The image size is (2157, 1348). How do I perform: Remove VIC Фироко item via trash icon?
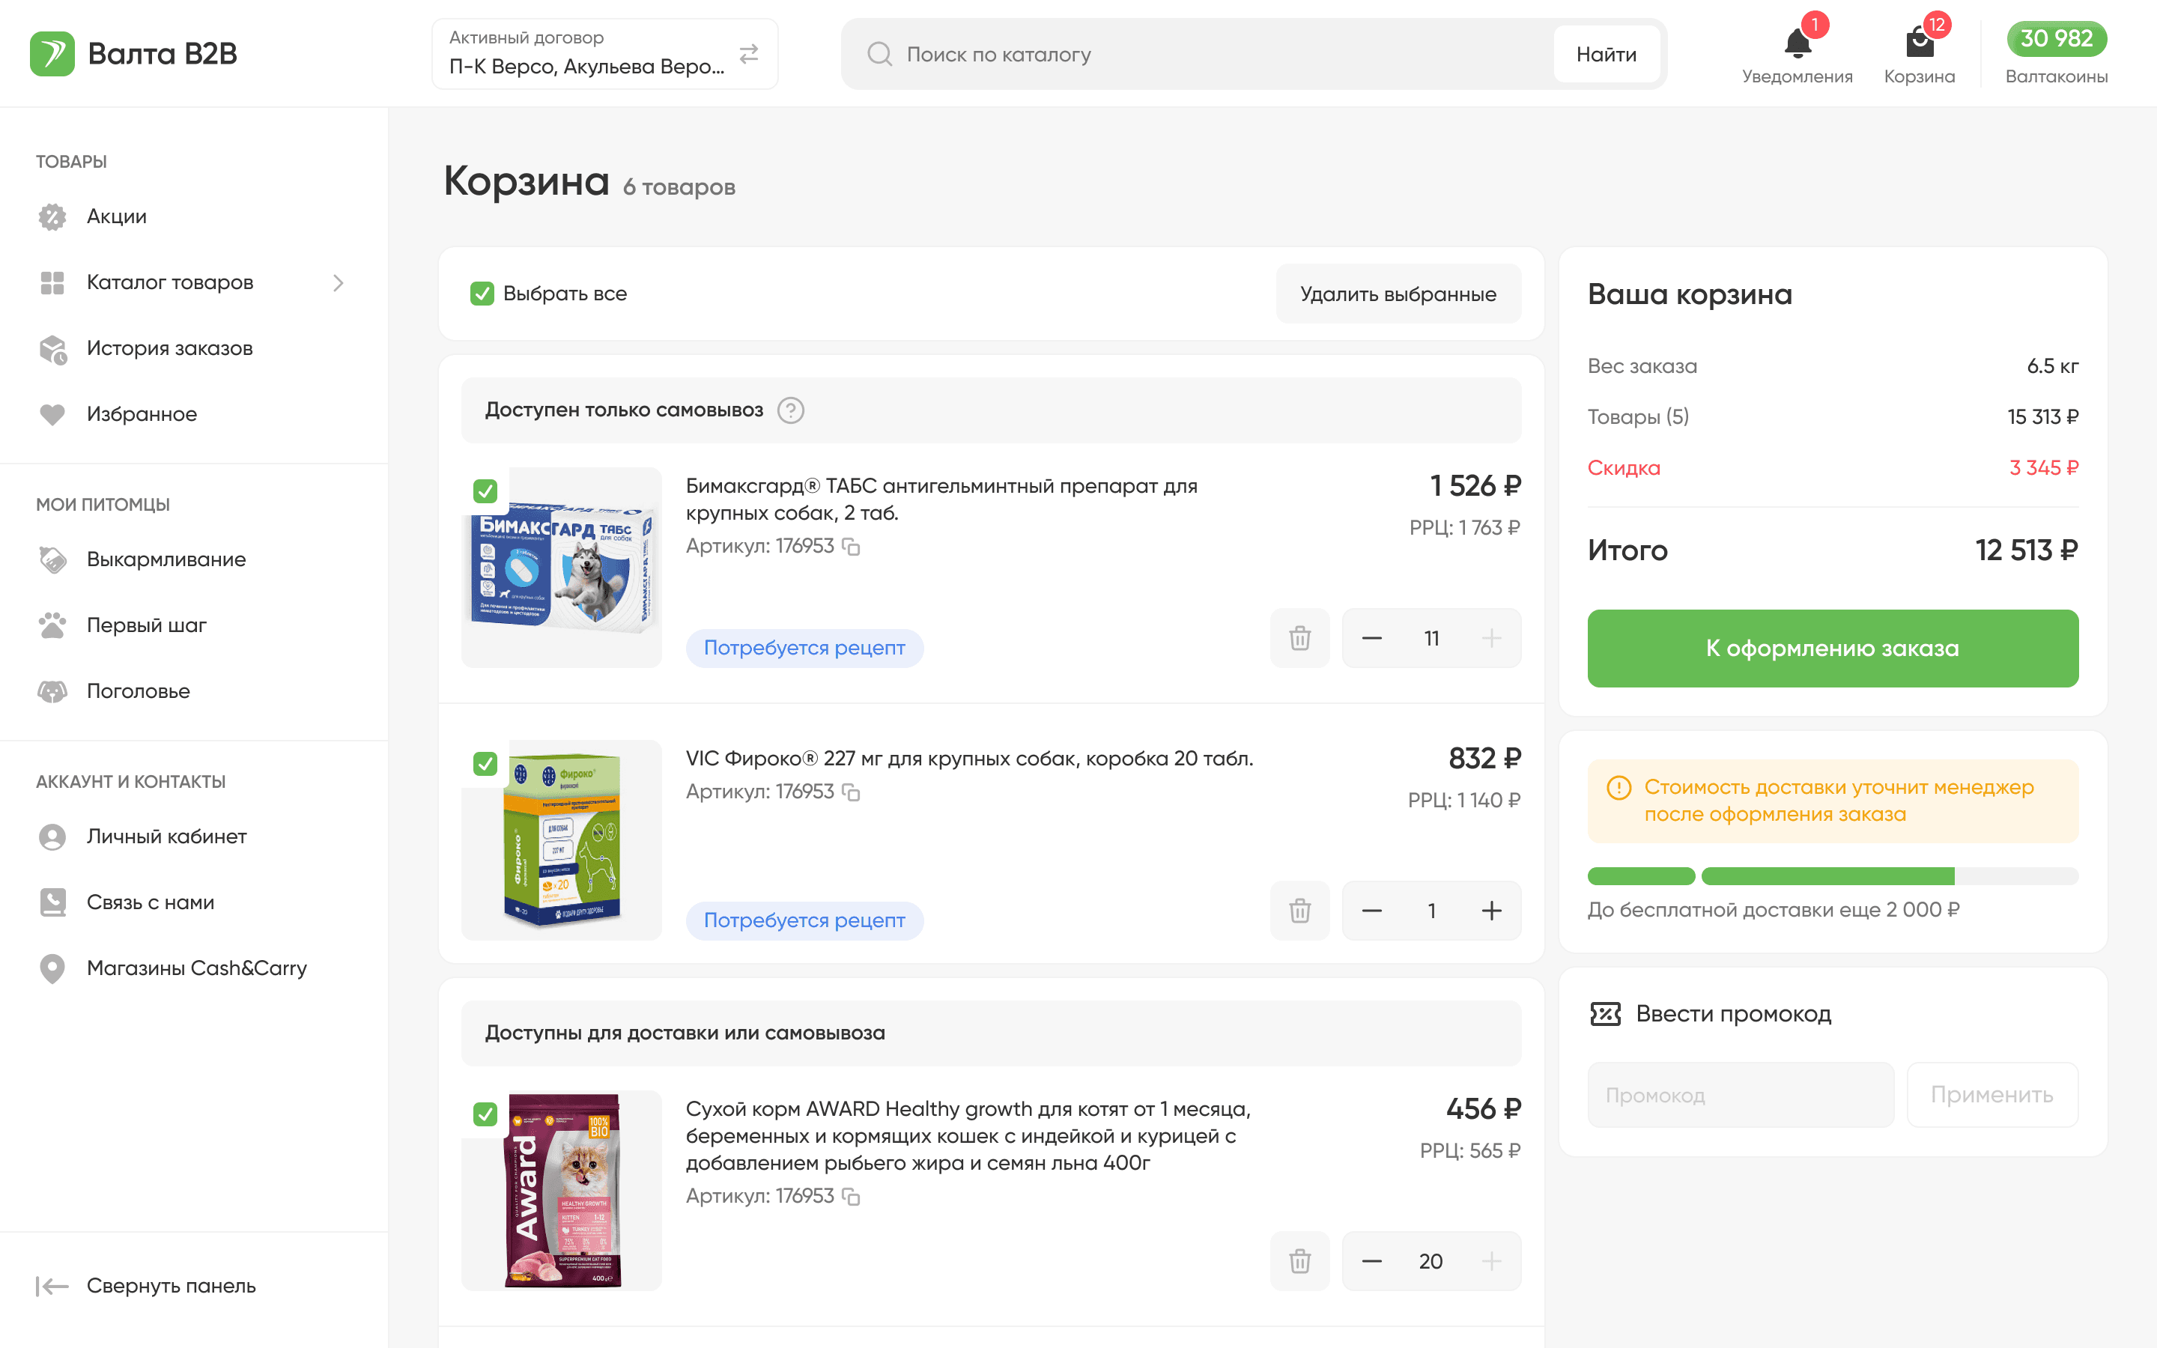[x=1299, y=911]
